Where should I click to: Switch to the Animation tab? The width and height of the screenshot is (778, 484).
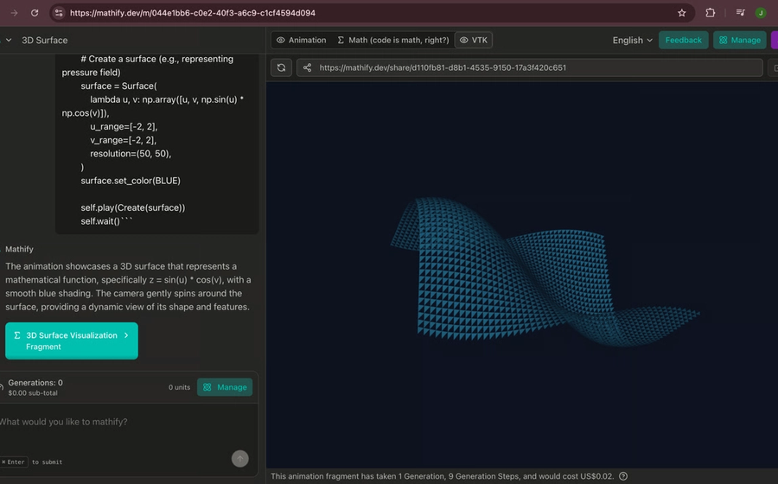pos(302,40)
